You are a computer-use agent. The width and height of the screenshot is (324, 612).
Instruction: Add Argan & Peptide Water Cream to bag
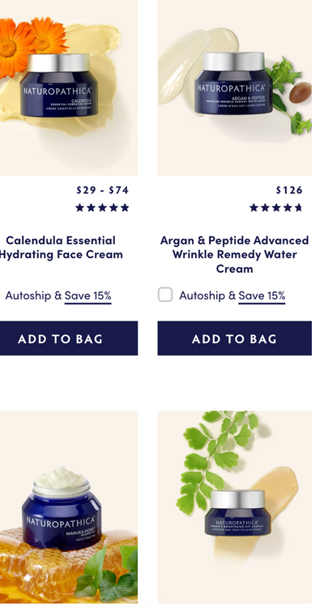click(x=234, y=338)
